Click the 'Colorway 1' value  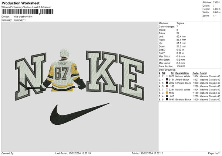20,20
